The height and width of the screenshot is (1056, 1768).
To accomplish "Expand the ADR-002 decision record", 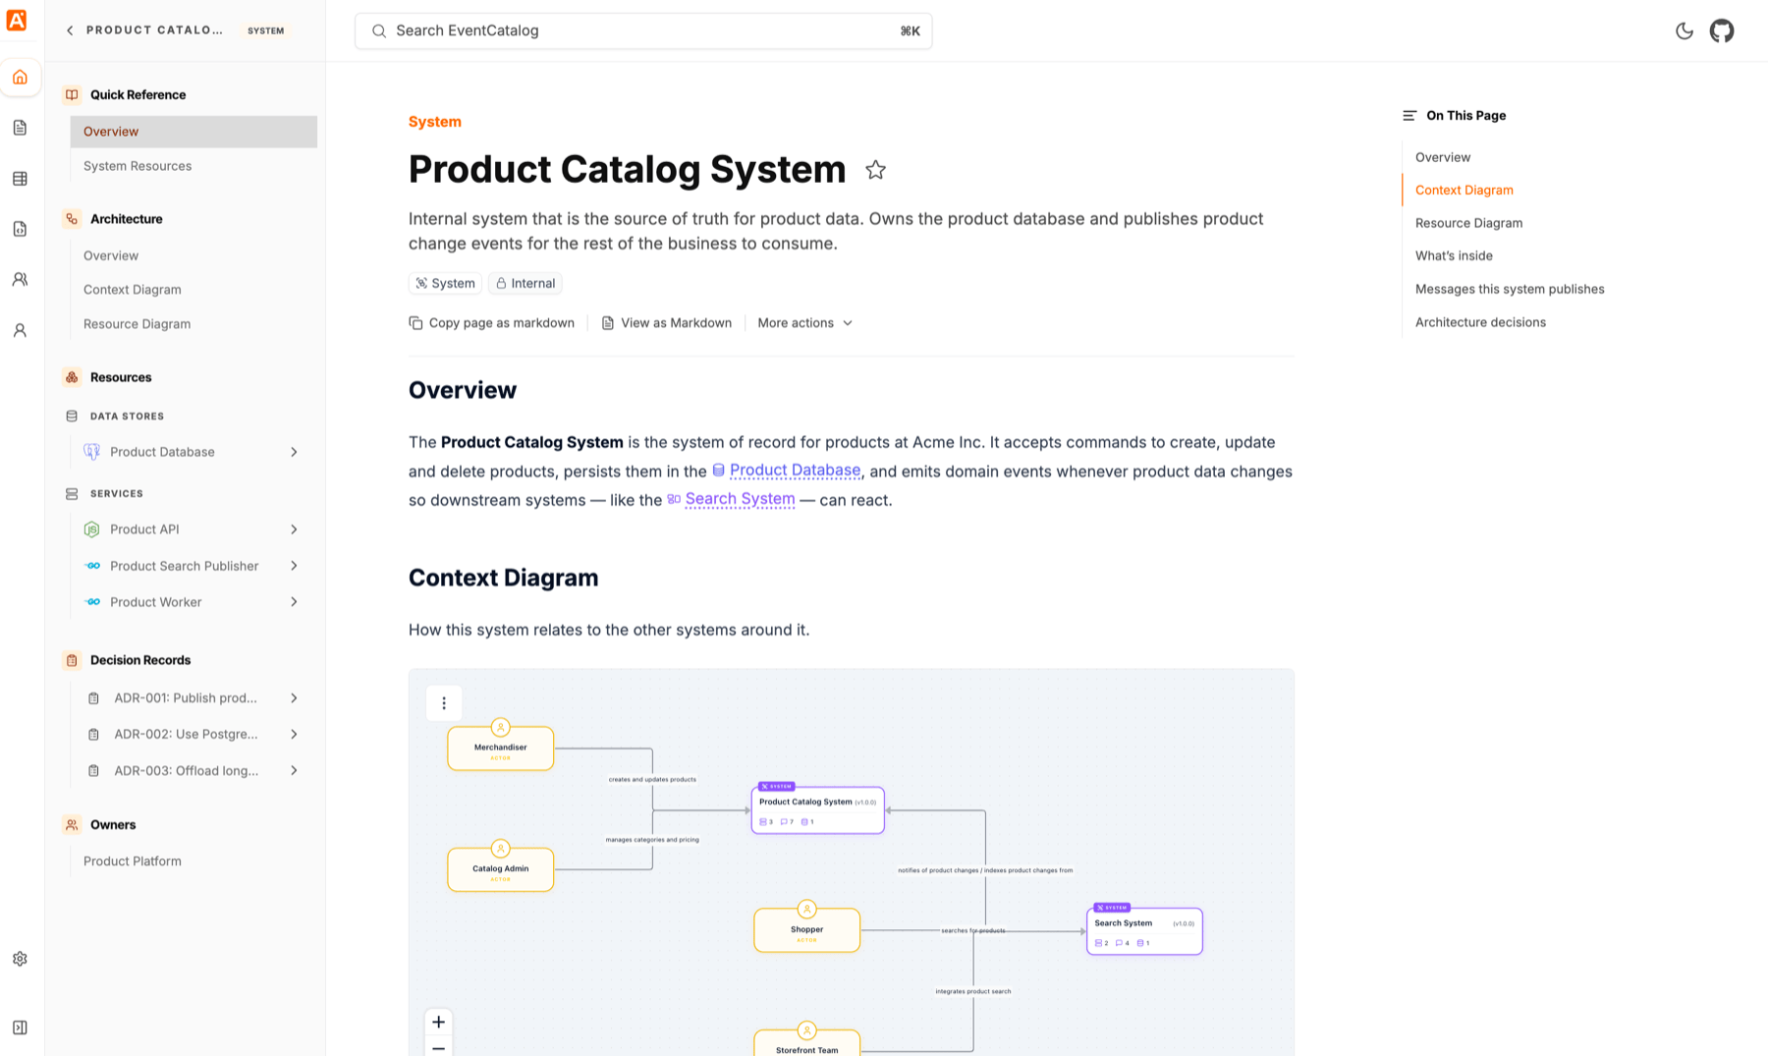I will click(294, 735).
